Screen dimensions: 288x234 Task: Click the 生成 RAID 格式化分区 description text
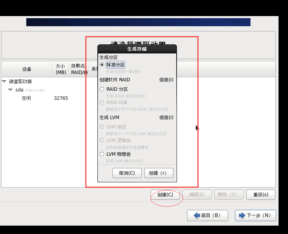pos(126,96)
